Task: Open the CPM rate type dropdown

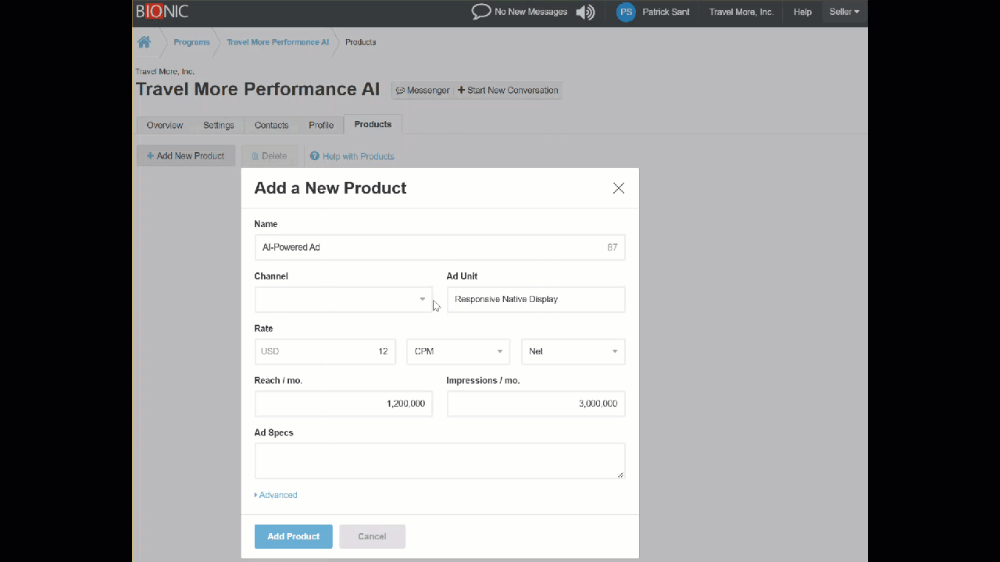Action: pyautogui.click(x=458, y=351)
